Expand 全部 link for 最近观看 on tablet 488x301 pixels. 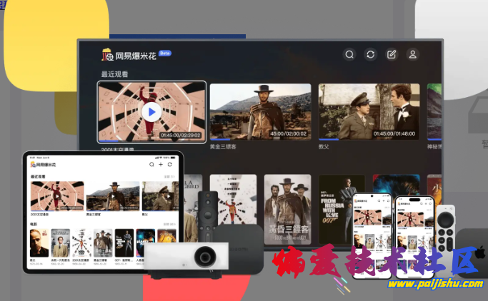point(169,176)
